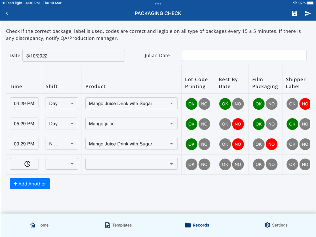Open the three-dot multitasking menu at the top

[x=158, y=4]
